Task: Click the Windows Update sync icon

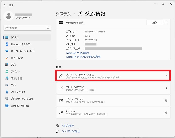Action: point(7,106)
